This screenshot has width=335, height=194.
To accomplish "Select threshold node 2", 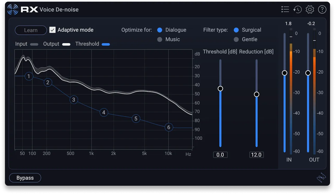I will pos(48,83).
